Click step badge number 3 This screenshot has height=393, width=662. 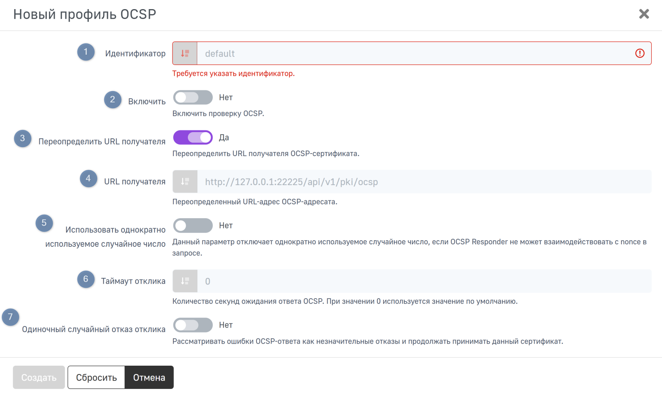click(x=23, y=138)
